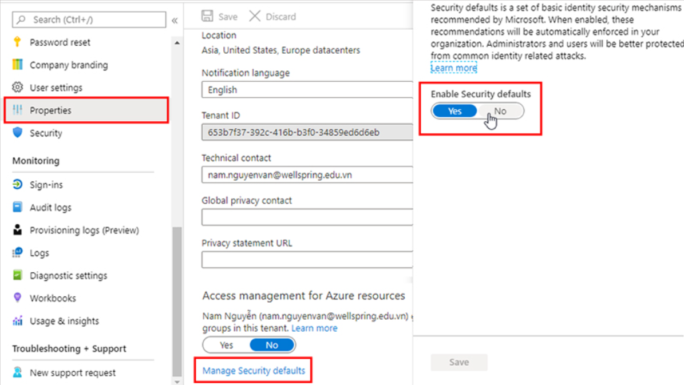Open User settings menu item
The height and width of the screenshot is (385, 684).
(56, 88)
